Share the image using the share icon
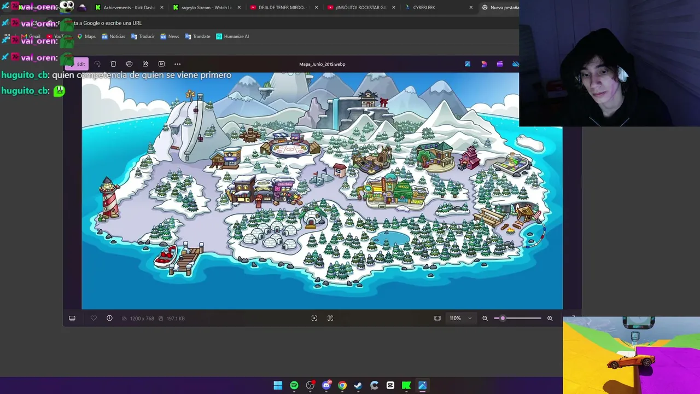 [x=145, y=64]
